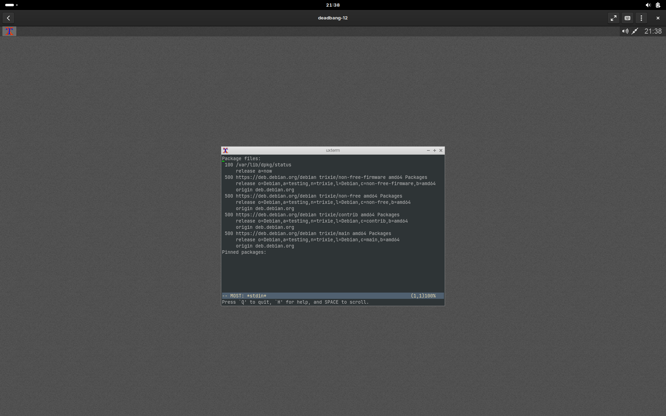The height and width of the screenshot is (416, 666).
Task: Click the release line with c=non-free,b=amd64
Action: (323, 202)
